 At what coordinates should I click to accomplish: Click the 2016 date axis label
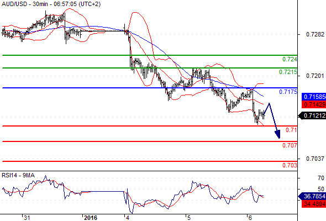(91, 218)
